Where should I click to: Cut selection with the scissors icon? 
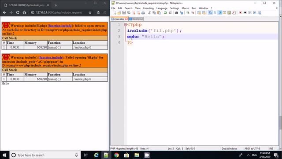pyautogui.click(x=149, y=13)
